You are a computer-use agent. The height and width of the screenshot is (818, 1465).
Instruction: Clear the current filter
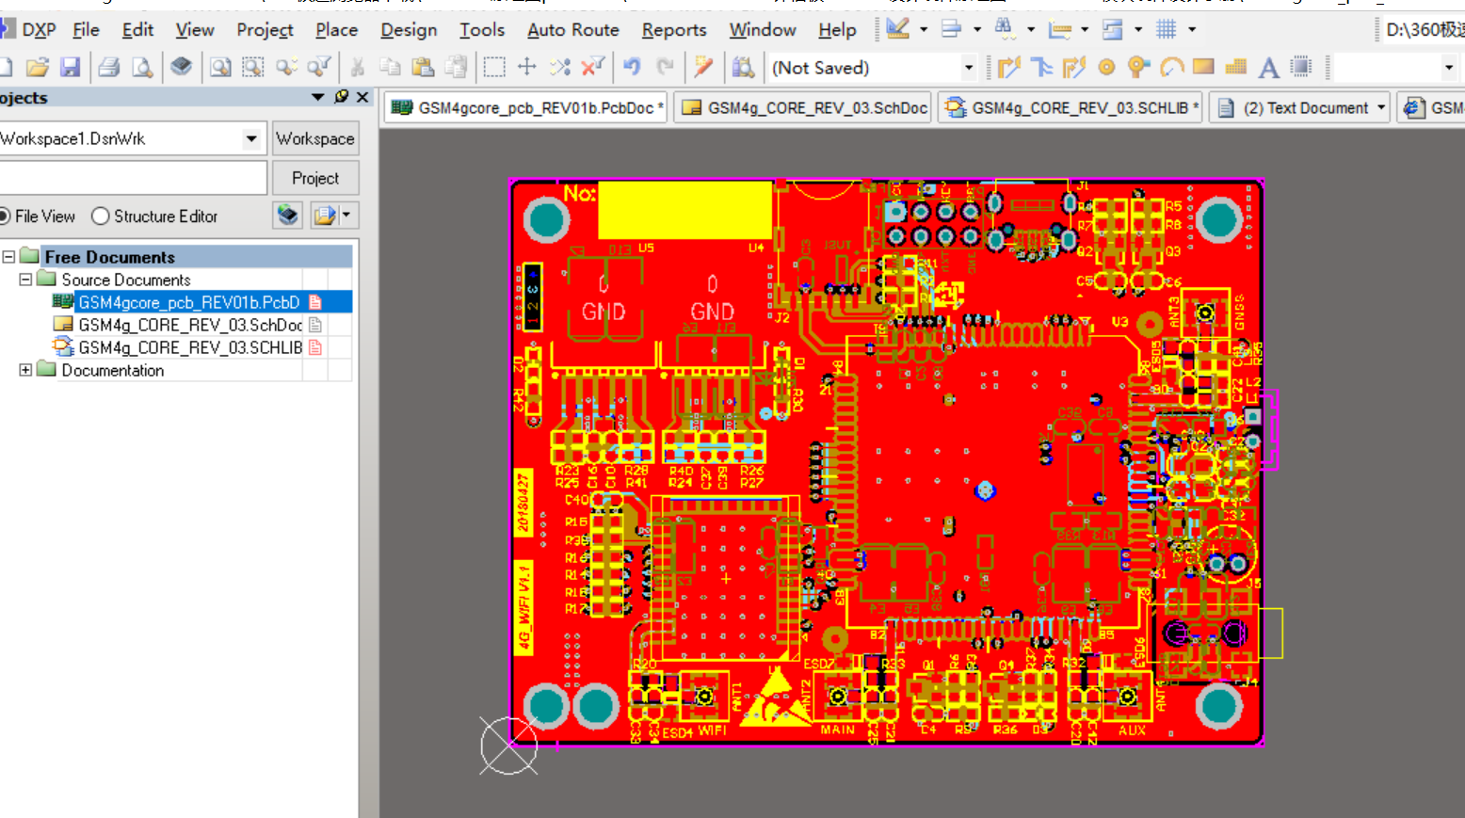[x=592, y=67]
